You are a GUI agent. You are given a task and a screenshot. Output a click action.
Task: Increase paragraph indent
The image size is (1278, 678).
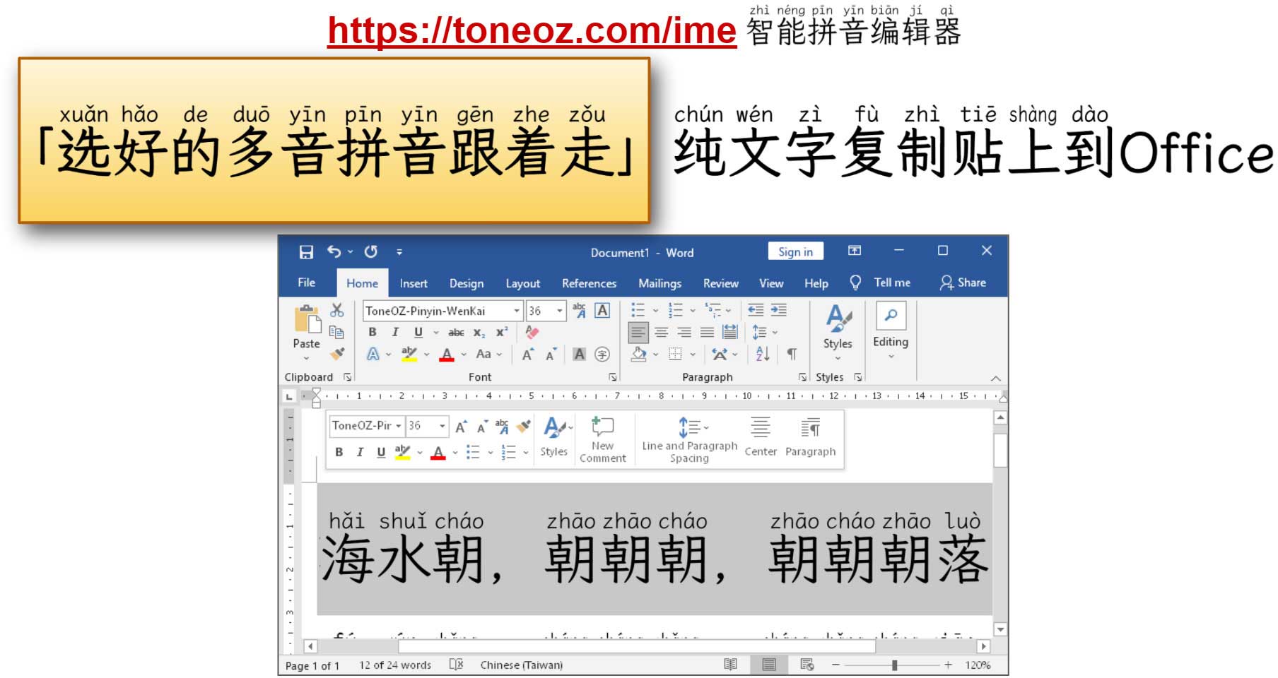pyautogui.click(x=779, y=310)
